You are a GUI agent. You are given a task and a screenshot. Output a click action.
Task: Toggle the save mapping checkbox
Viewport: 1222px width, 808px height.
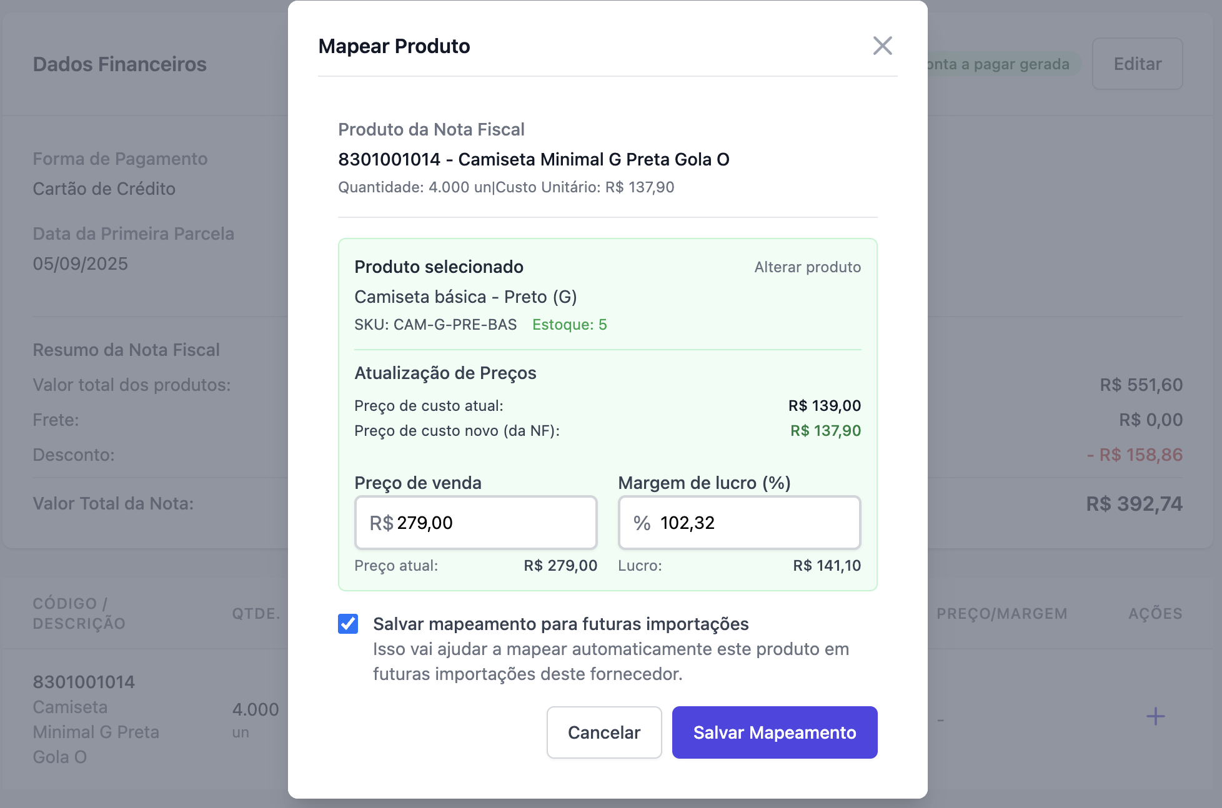click(x=348, y=624)
